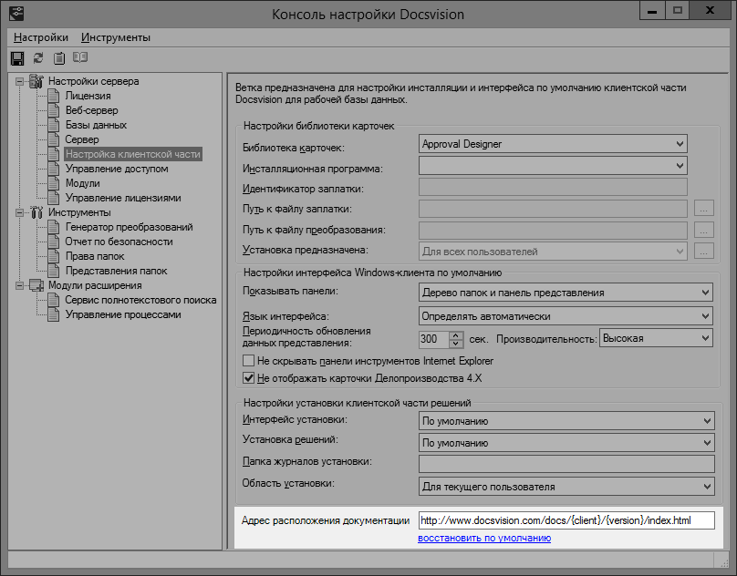Uncheck 'Не отображать карточки Делопроизводства 4.X'
This screenshot has height=576, width=737.
(x=248, y=378)
